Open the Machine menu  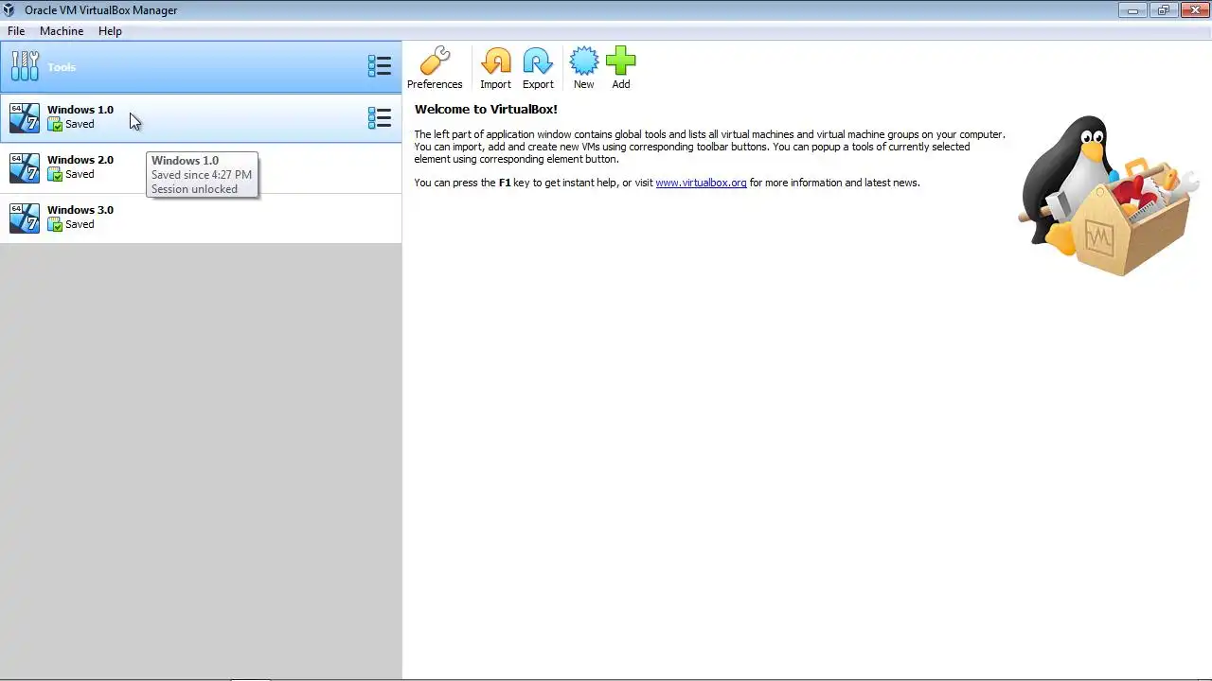(x=62, y=31)
